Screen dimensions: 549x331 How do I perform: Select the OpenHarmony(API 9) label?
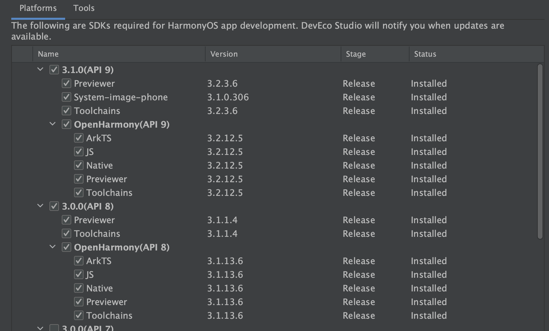coord(122,125)
